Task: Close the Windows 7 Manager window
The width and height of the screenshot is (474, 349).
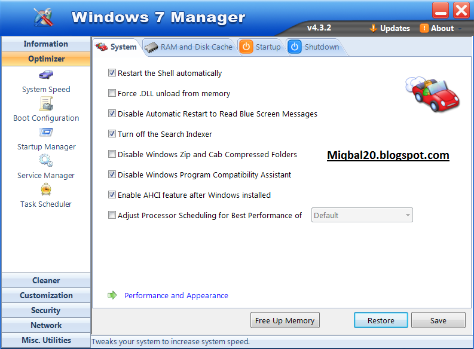Action: [x=461, y=10]
